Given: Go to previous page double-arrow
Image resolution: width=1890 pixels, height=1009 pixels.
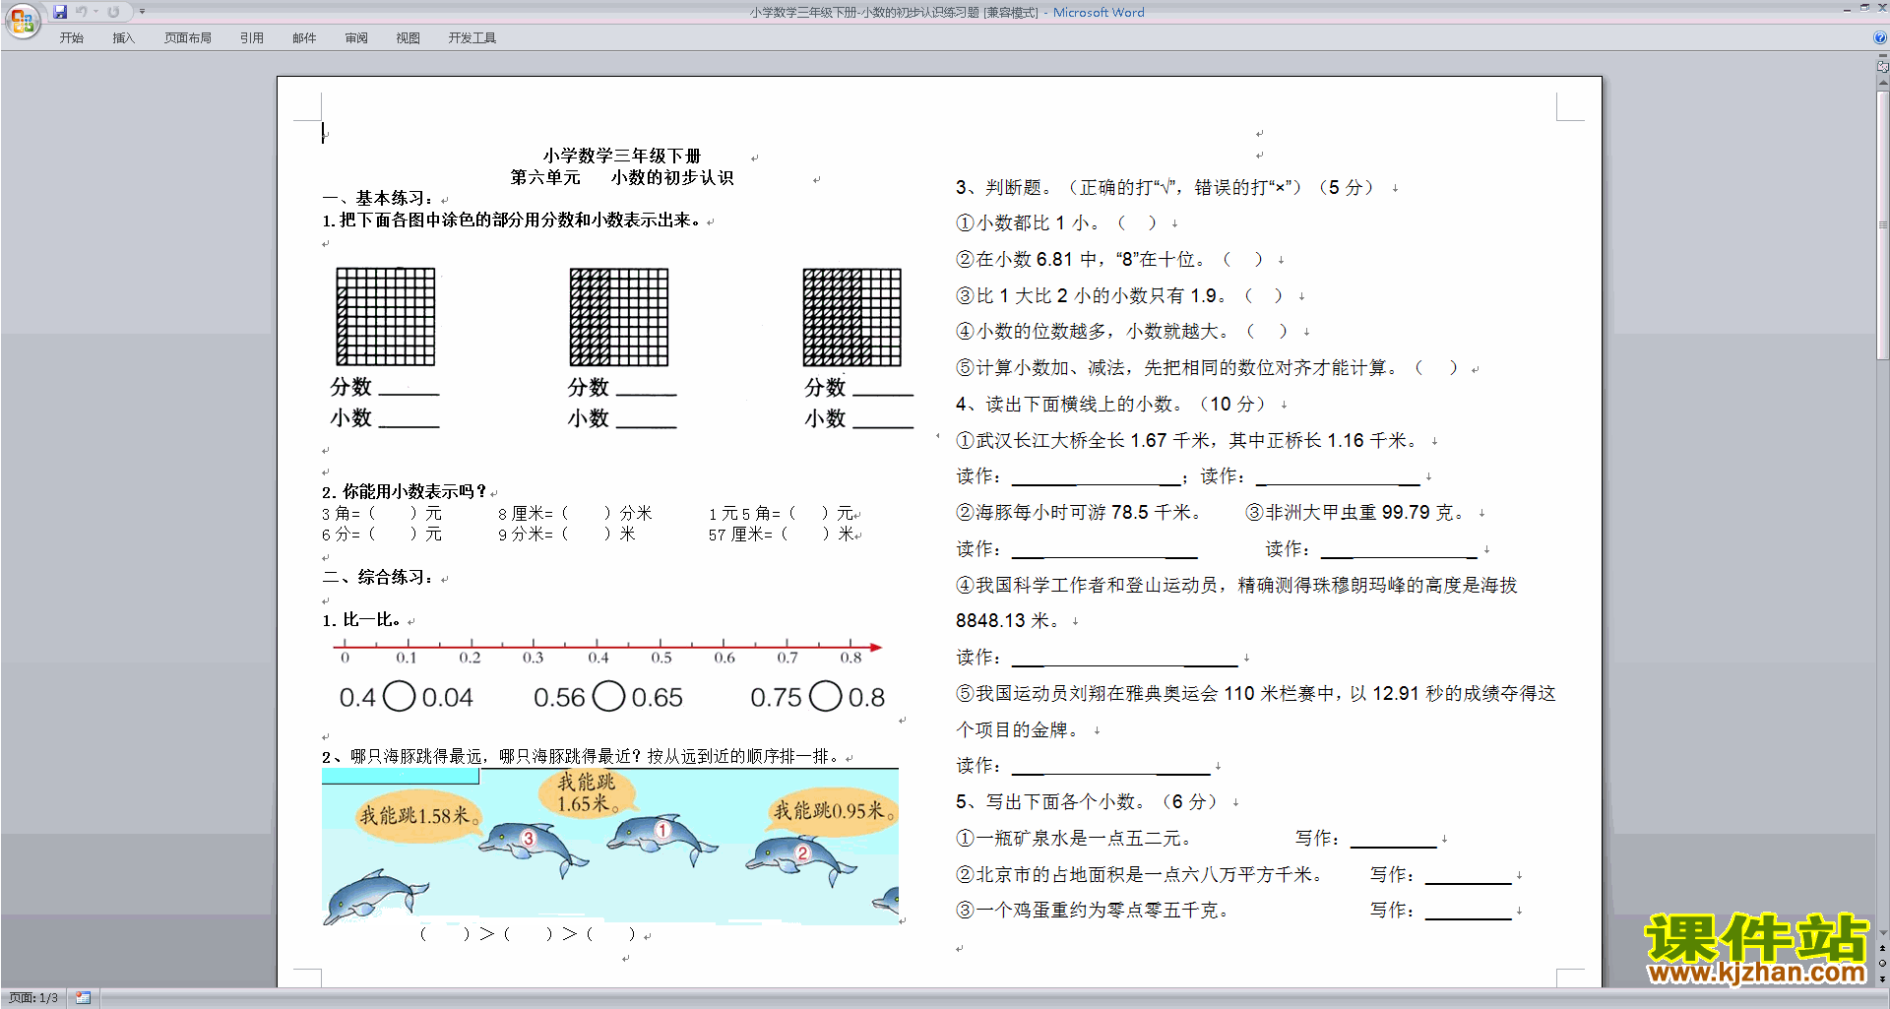Looking at the screenshot, I should coord(1883,948).
